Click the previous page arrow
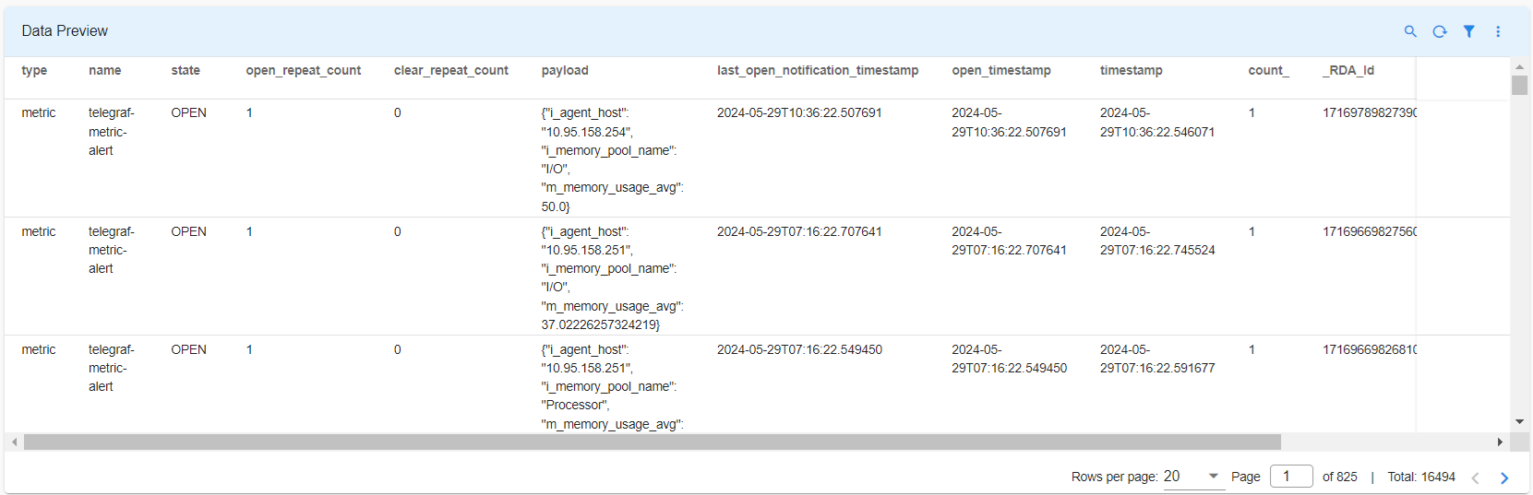 pos(1475,477)
